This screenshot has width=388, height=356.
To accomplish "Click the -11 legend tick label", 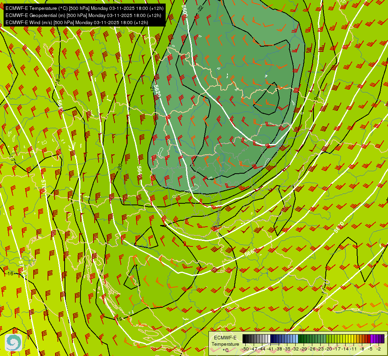I will coord(354,349).
